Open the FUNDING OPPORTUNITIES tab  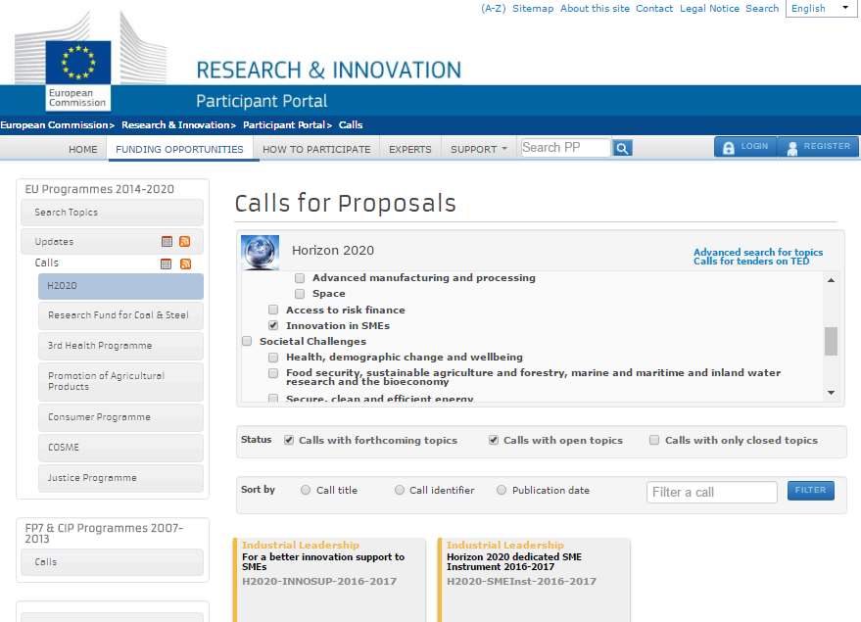tap(179, 149)
